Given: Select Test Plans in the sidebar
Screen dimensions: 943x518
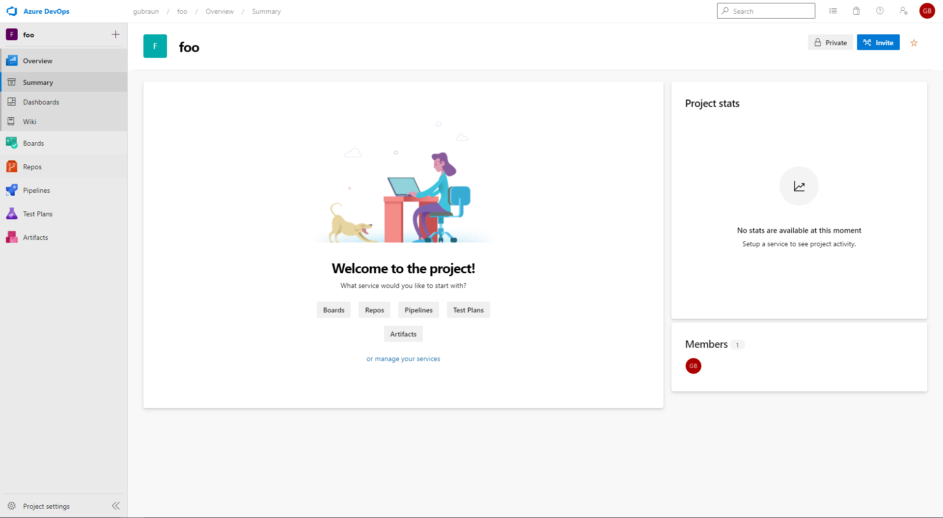Looking at the screenshot, I should pos(38,213).
